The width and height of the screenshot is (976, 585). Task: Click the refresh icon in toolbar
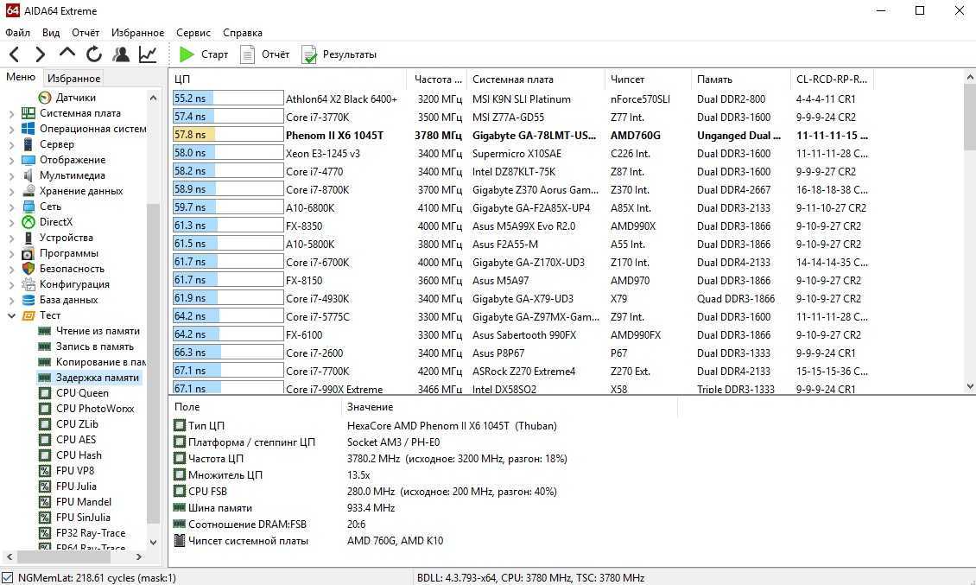pos(94,54)
